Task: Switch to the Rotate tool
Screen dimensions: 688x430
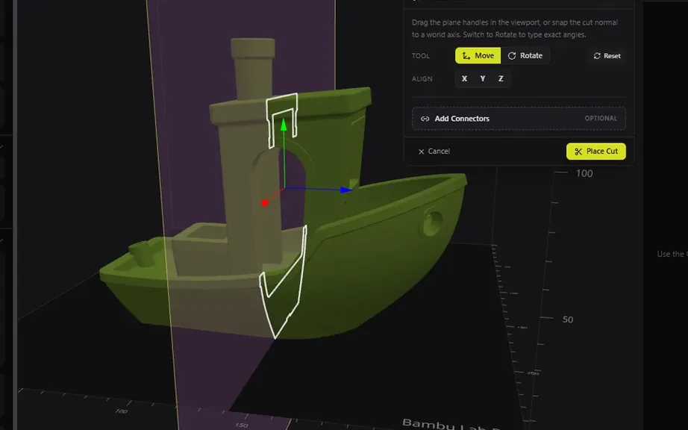Action: pos(525,56)
